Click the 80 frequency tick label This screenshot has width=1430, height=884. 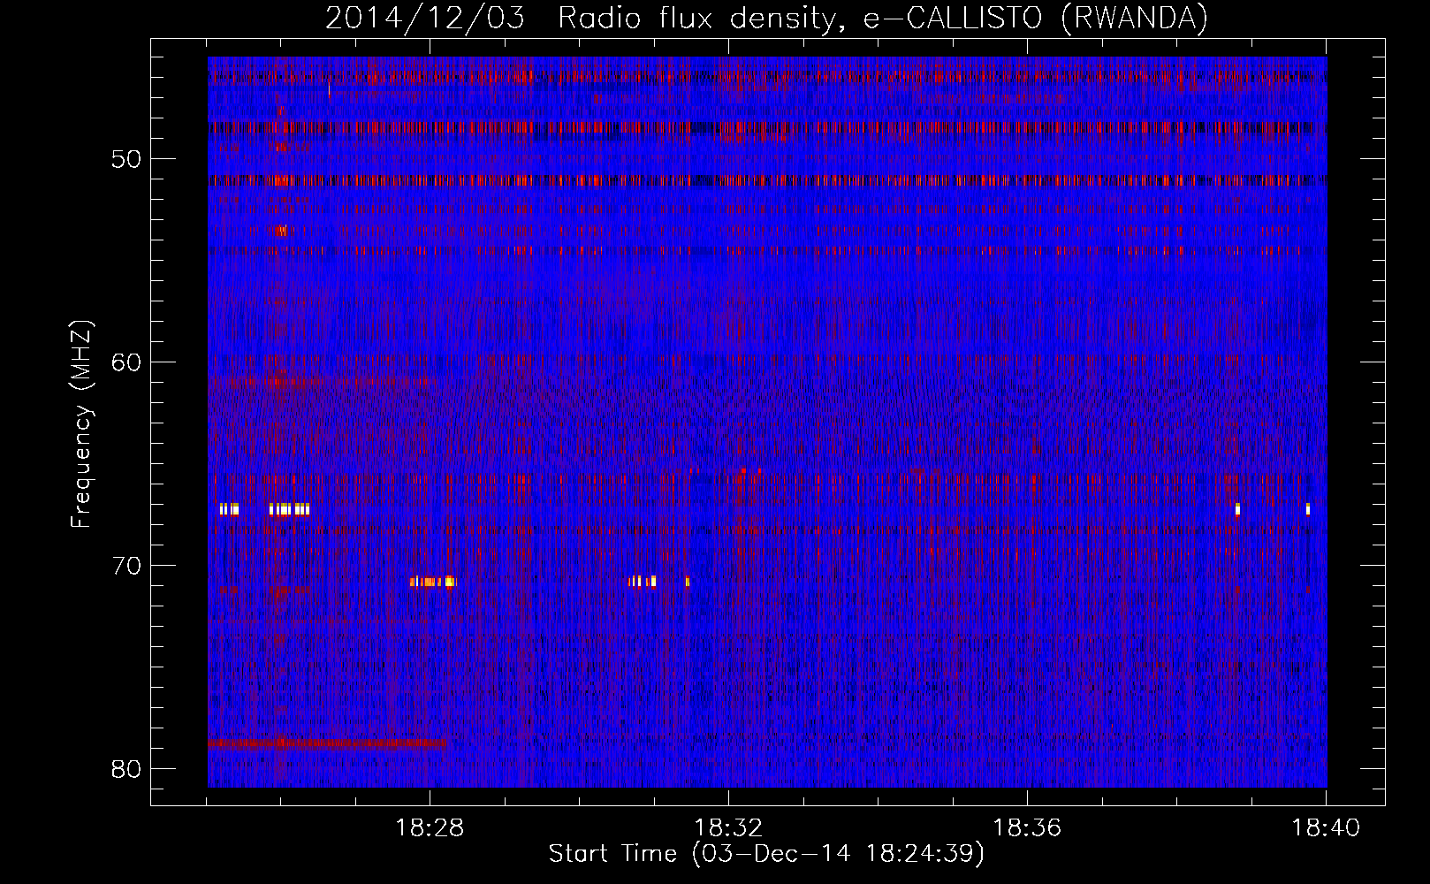[x=127, y=769]
